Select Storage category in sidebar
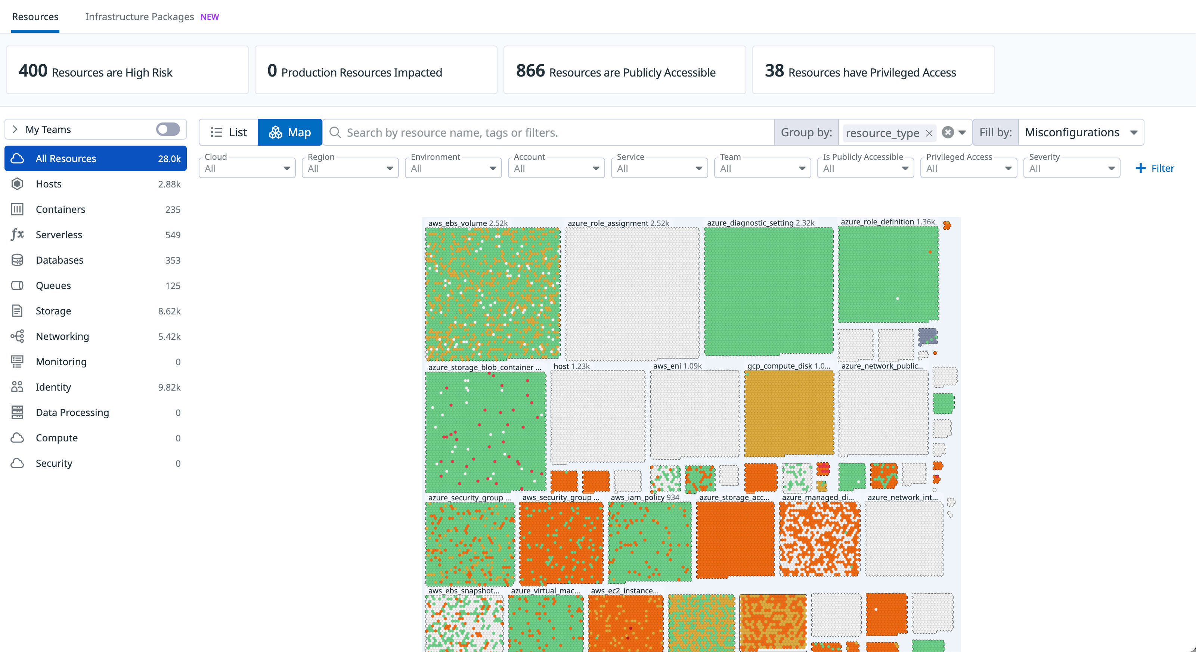This screenshot has width=1196, height=652. pos(96,311)
